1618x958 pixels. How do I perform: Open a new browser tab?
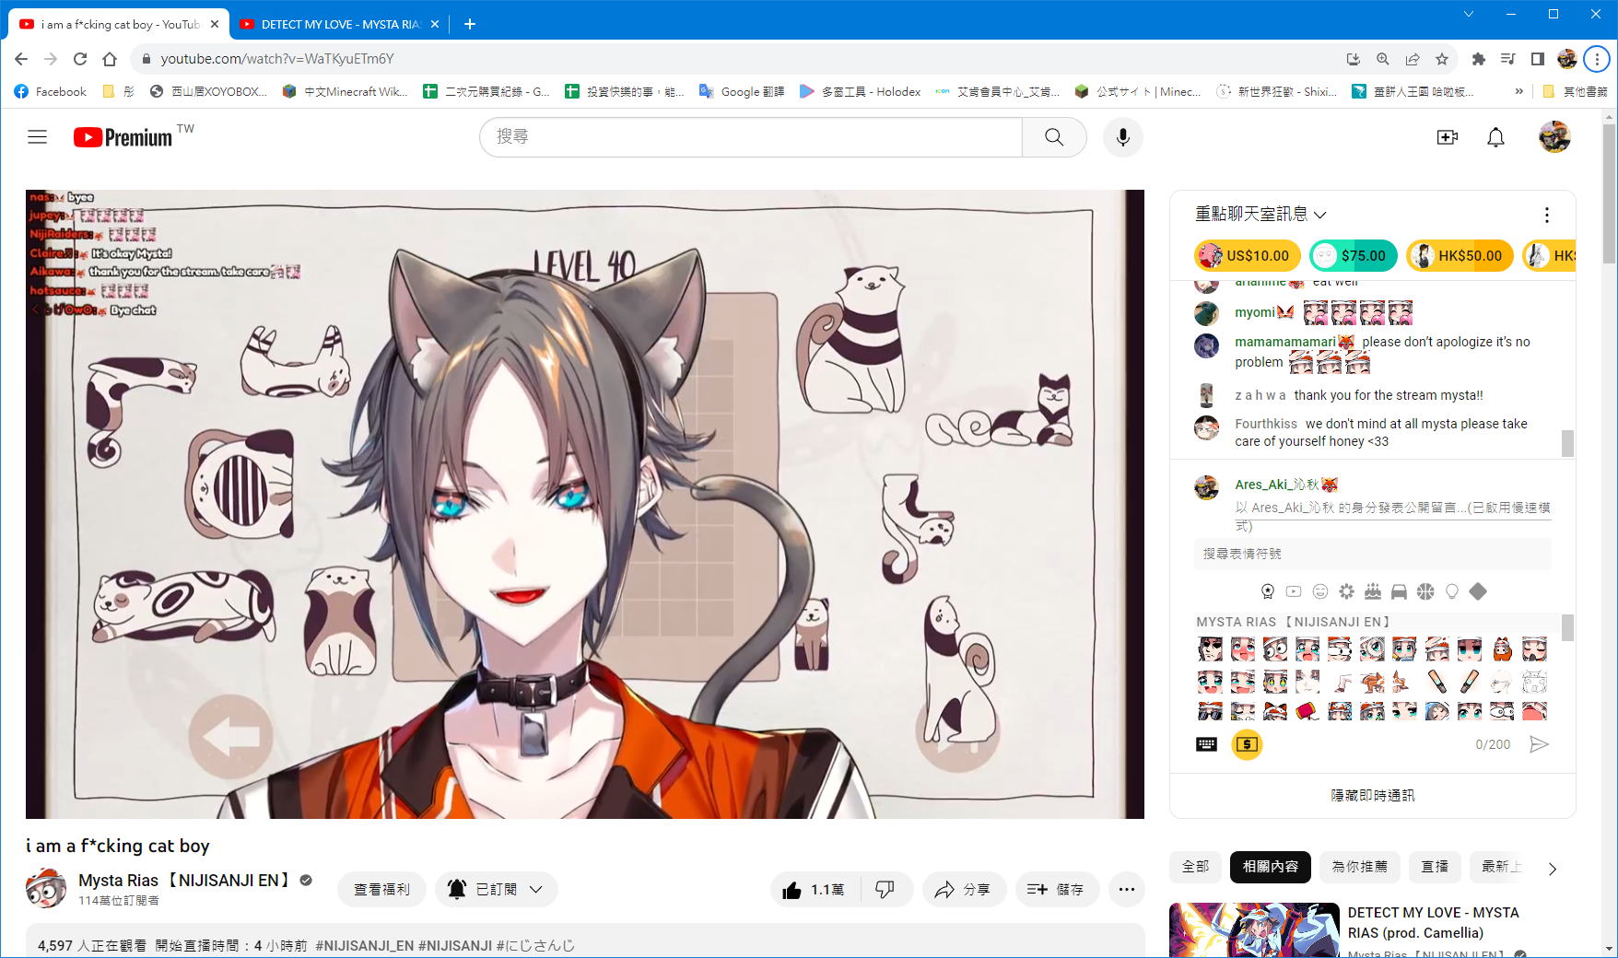point(469,24)
